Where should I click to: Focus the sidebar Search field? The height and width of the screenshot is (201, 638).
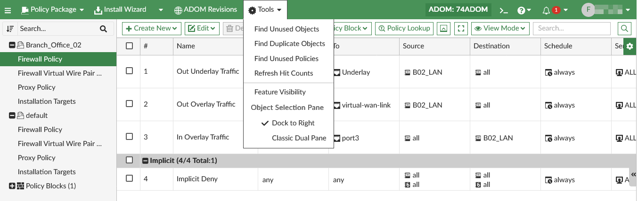(x=57, y=29)
